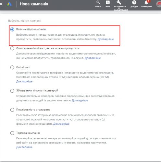Click Докладніше link under Торгова кампанія
The width and height of the screenshot is (161, 162).
[x=24, y=147]
